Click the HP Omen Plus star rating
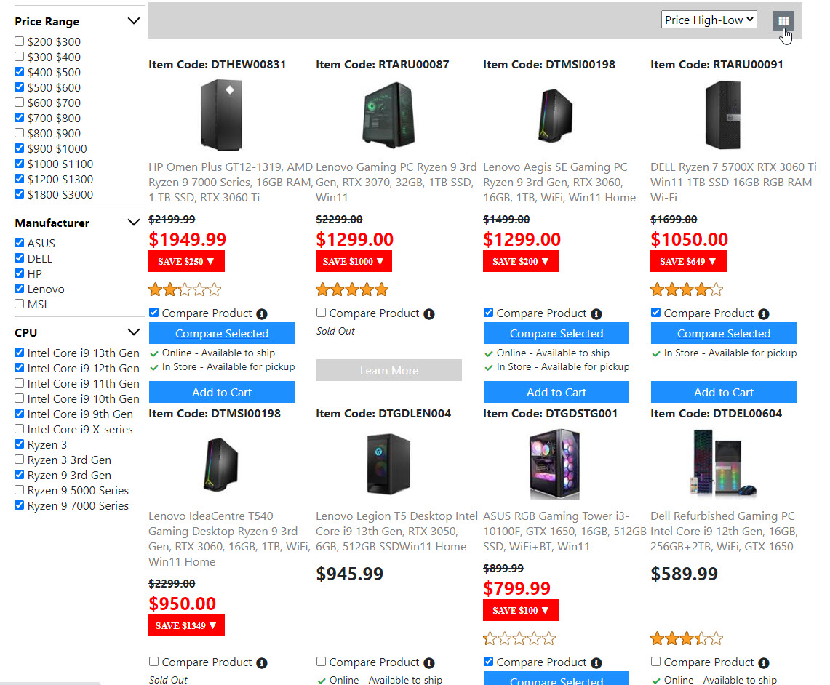830x685 pixels. tap(185, 290)
